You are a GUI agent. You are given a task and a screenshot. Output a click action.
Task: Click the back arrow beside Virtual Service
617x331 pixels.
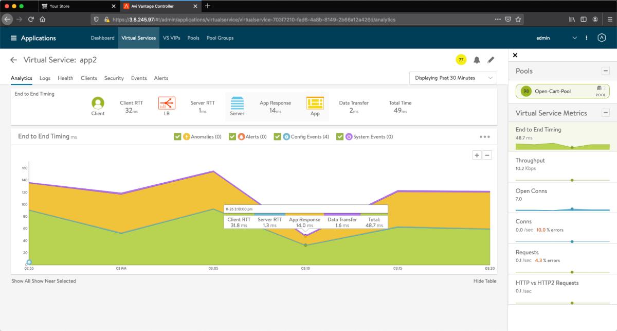(14, 60)
